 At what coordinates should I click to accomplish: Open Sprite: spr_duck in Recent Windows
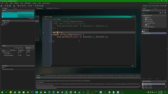154,88
